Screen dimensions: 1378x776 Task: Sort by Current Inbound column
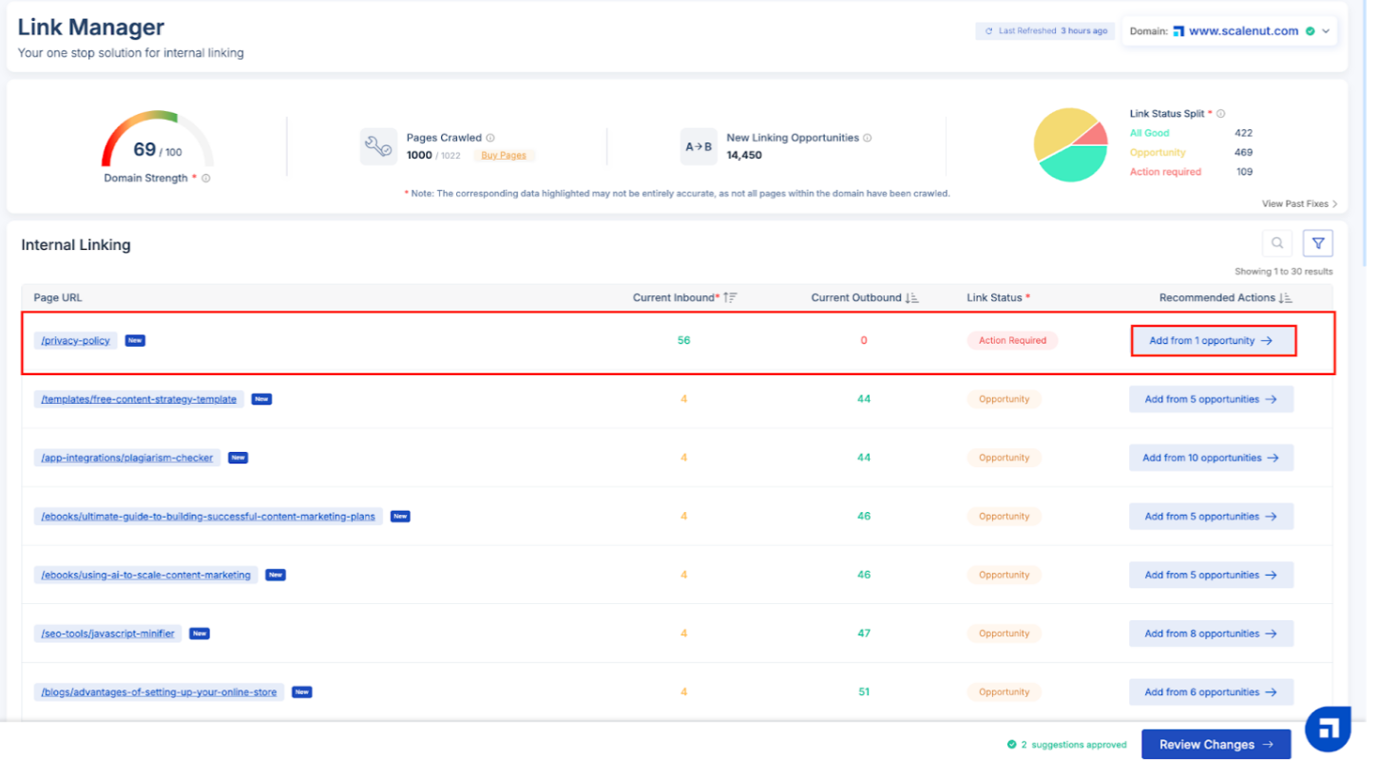730,298
